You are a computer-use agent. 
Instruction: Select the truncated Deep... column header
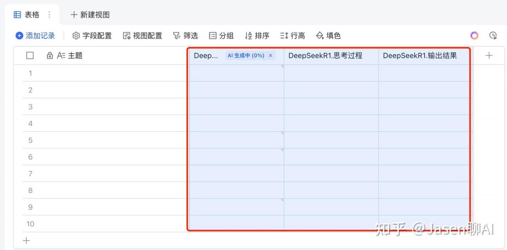coord(206,56)
